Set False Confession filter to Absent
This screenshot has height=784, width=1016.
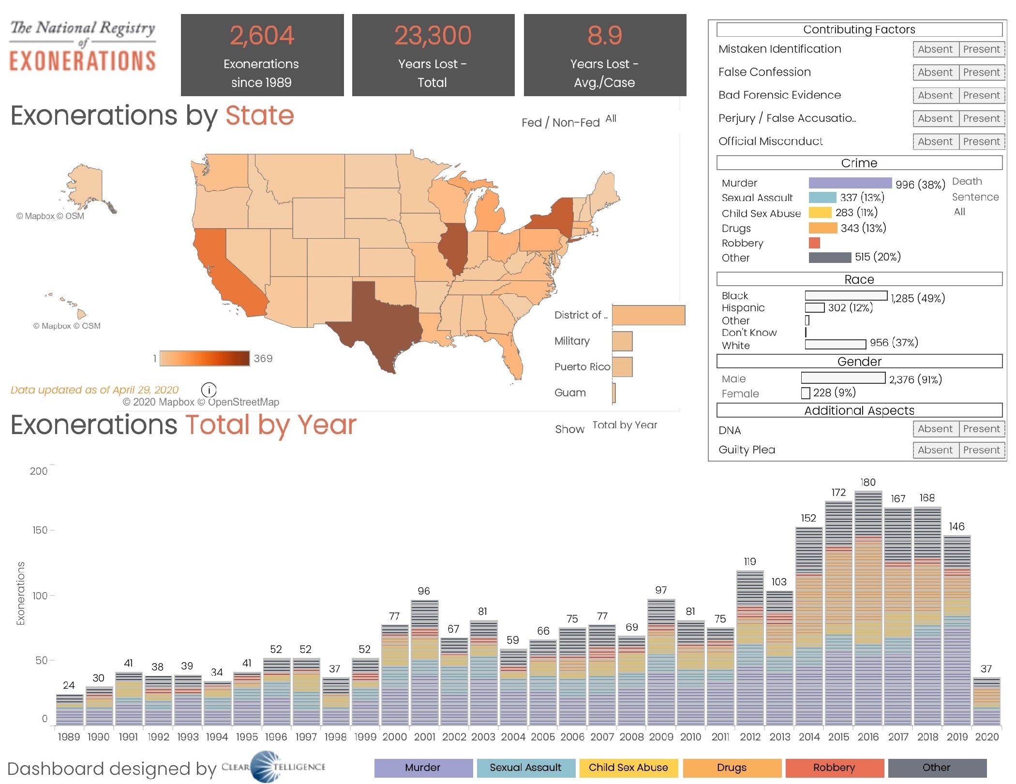pos(935,73)
